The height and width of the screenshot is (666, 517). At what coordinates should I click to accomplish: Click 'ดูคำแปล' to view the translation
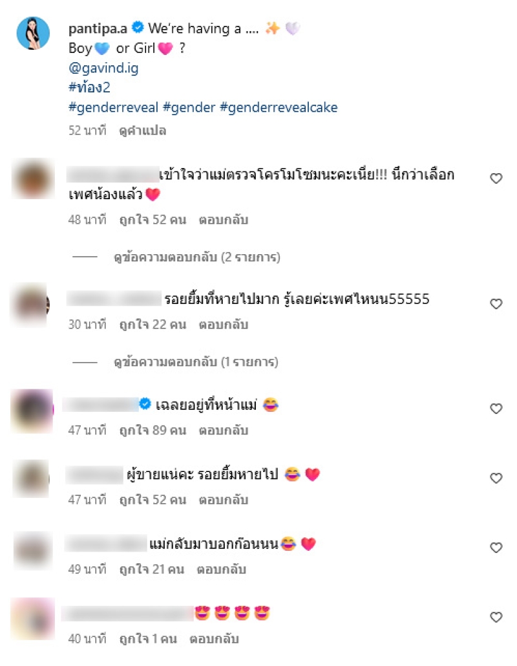coord(142,131)
